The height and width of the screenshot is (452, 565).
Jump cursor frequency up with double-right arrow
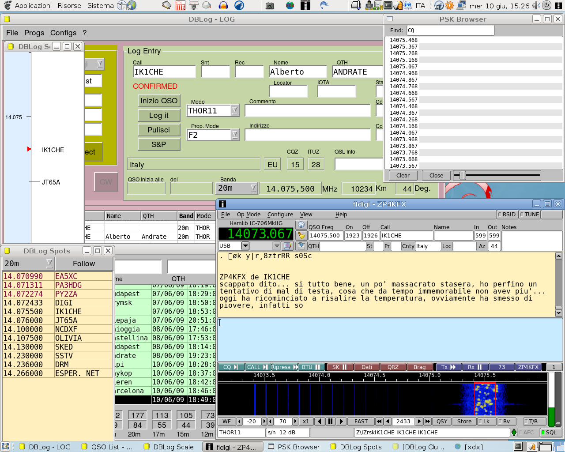(x=427, y=422)
